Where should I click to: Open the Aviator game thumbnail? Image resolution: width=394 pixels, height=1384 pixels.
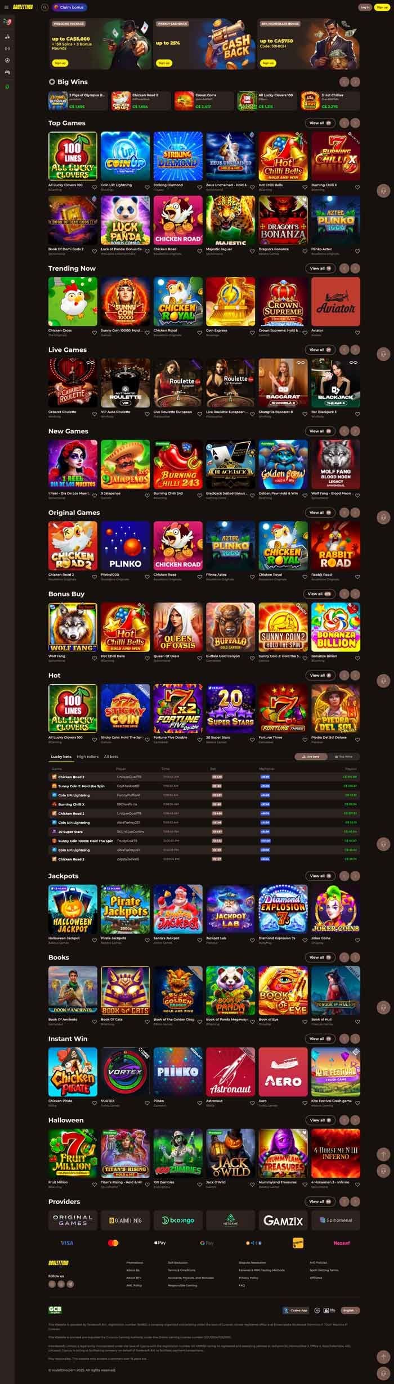coord(335,302)
